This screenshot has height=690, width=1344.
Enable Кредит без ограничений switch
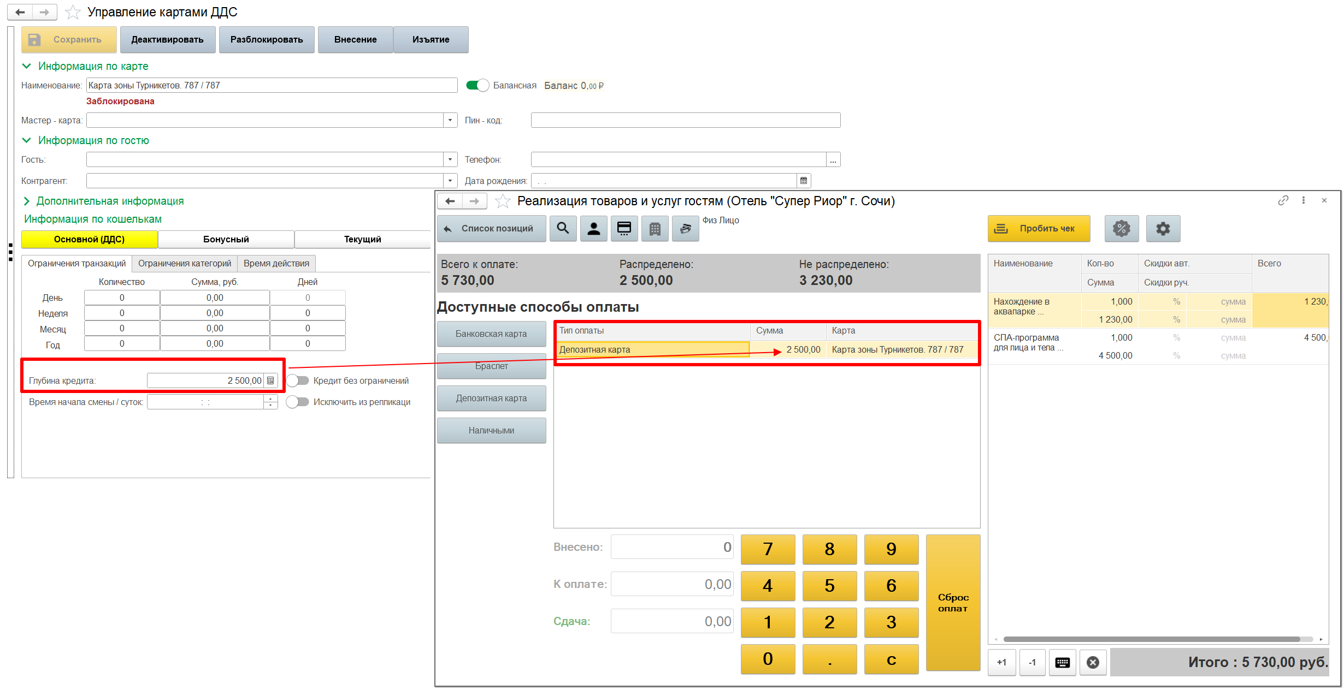298,380
